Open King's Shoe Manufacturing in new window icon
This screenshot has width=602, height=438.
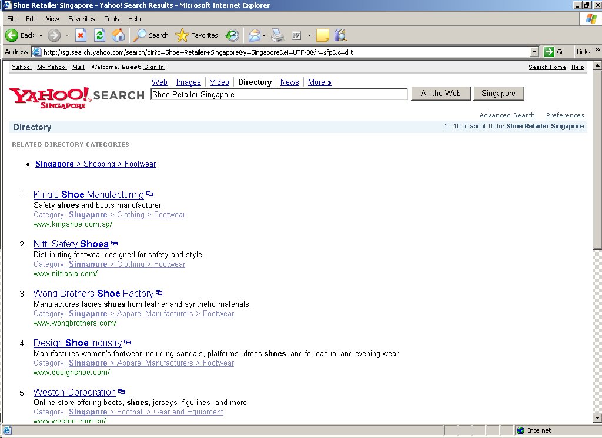click(x=150, y=194)
